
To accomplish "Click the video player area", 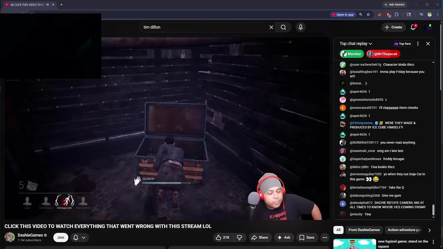I will pos(167,129).
